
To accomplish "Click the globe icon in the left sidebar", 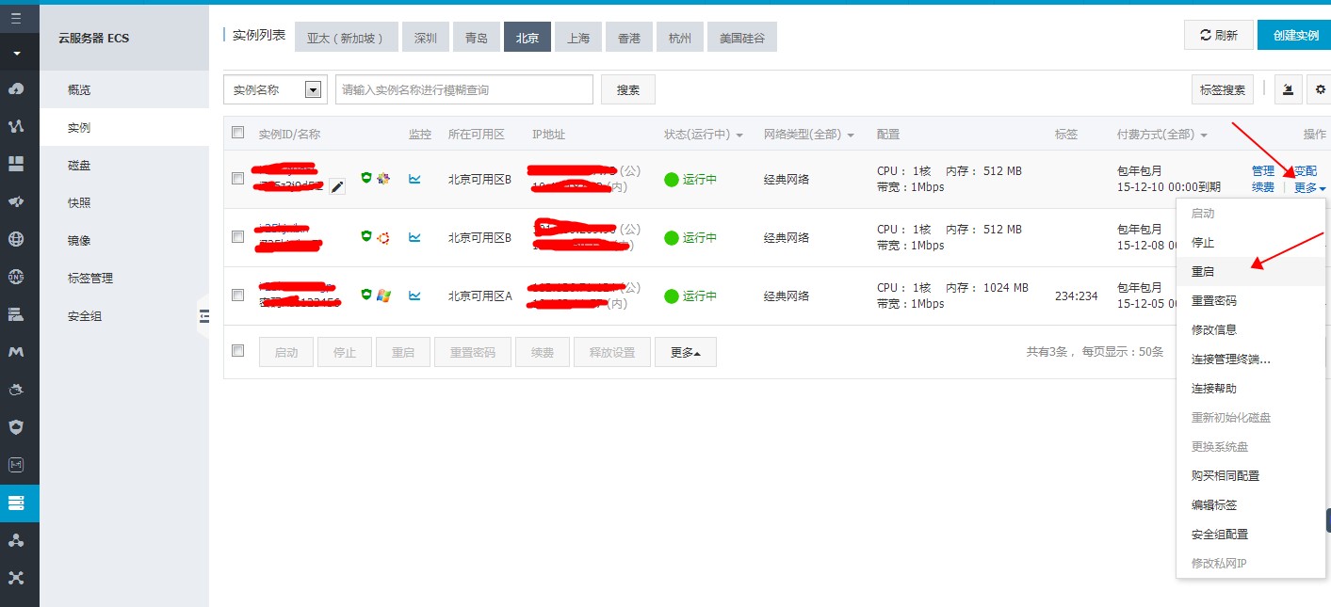I will 16,238.
